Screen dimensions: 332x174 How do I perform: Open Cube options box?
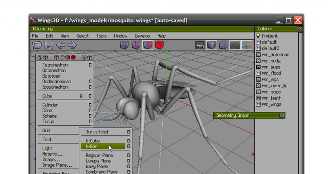click(x=90, y=96)
